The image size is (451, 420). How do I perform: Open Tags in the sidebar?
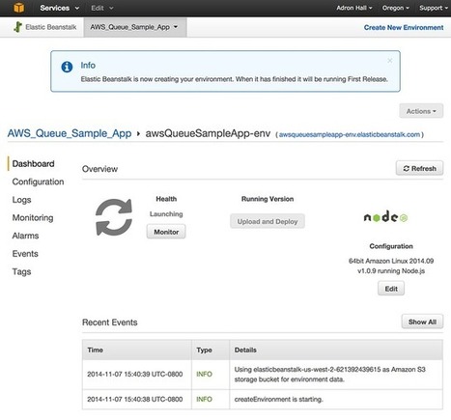21,271
